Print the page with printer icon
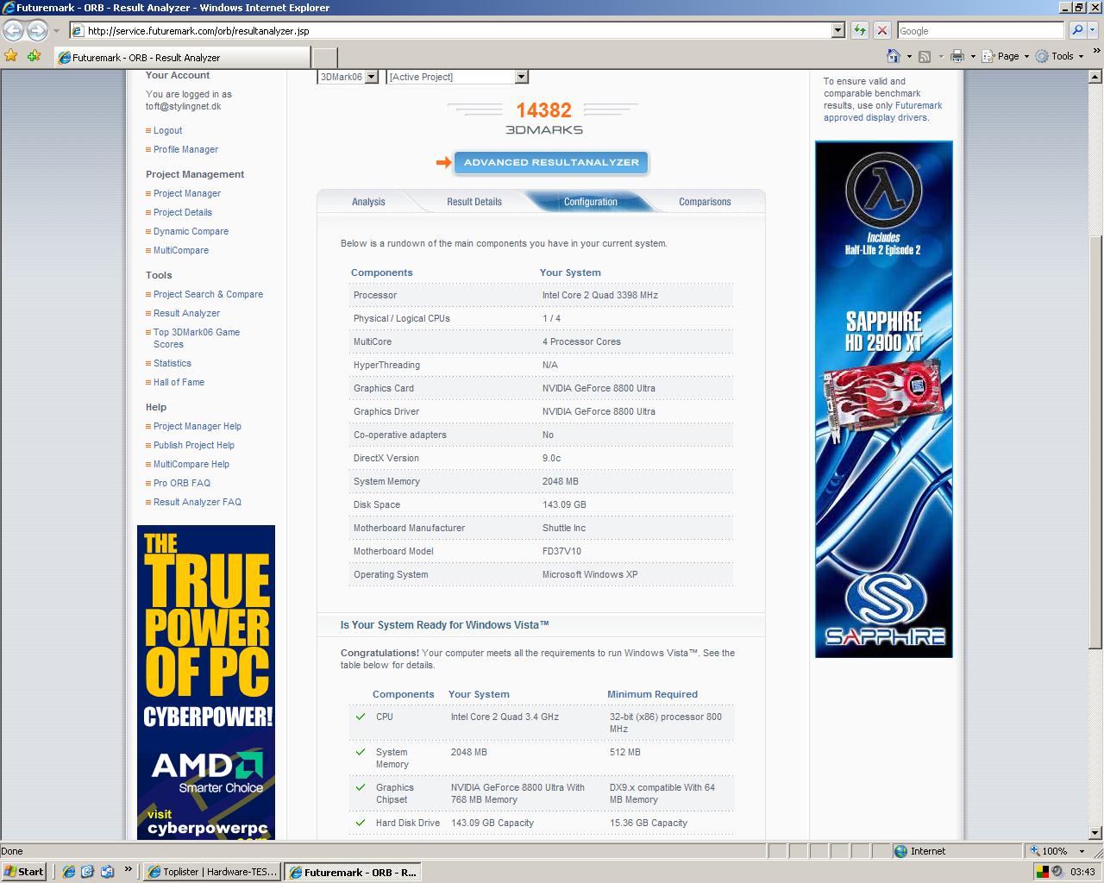Screen dimensions: 1104x883 pyautogui.click(x=957, y=56)
